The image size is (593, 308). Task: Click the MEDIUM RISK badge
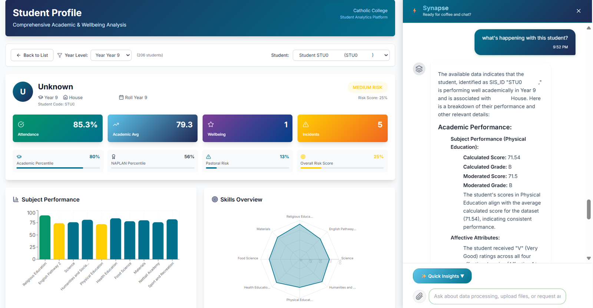point(367,87)
